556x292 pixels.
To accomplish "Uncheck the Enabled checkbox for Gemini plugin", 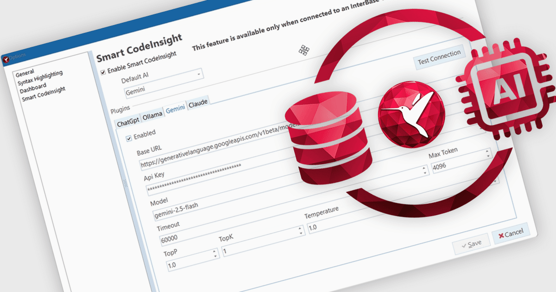I will 129,138.
